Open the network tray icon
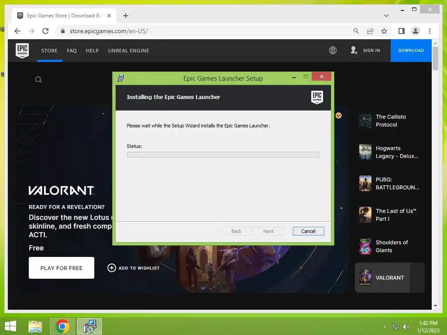This screenshot has height=335, width=447. pos(395,327)
